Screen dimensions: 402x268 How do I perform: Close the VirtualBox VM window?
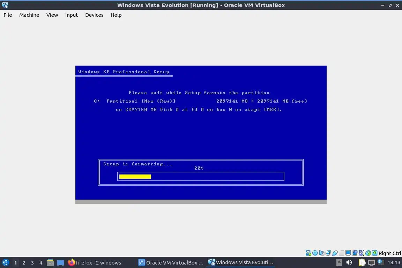397,5
